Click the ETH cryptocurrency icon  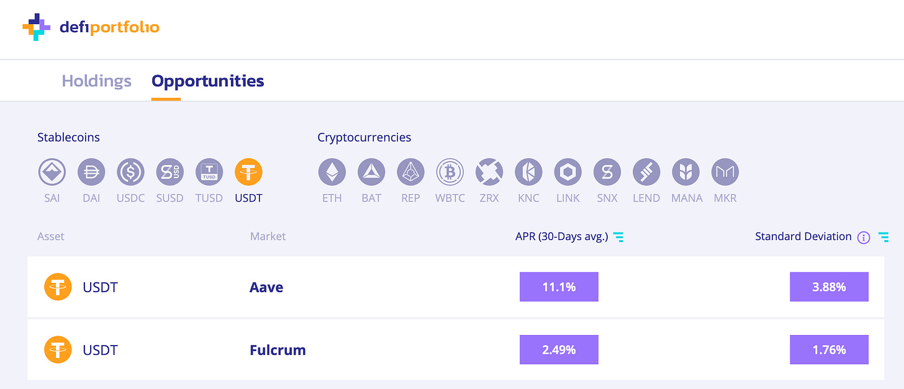tap(332, 172)
